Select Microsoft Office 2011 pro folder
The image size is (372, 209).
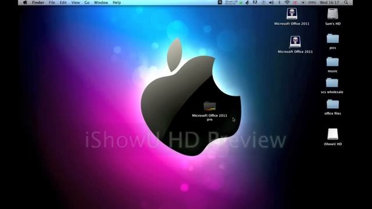210,106
